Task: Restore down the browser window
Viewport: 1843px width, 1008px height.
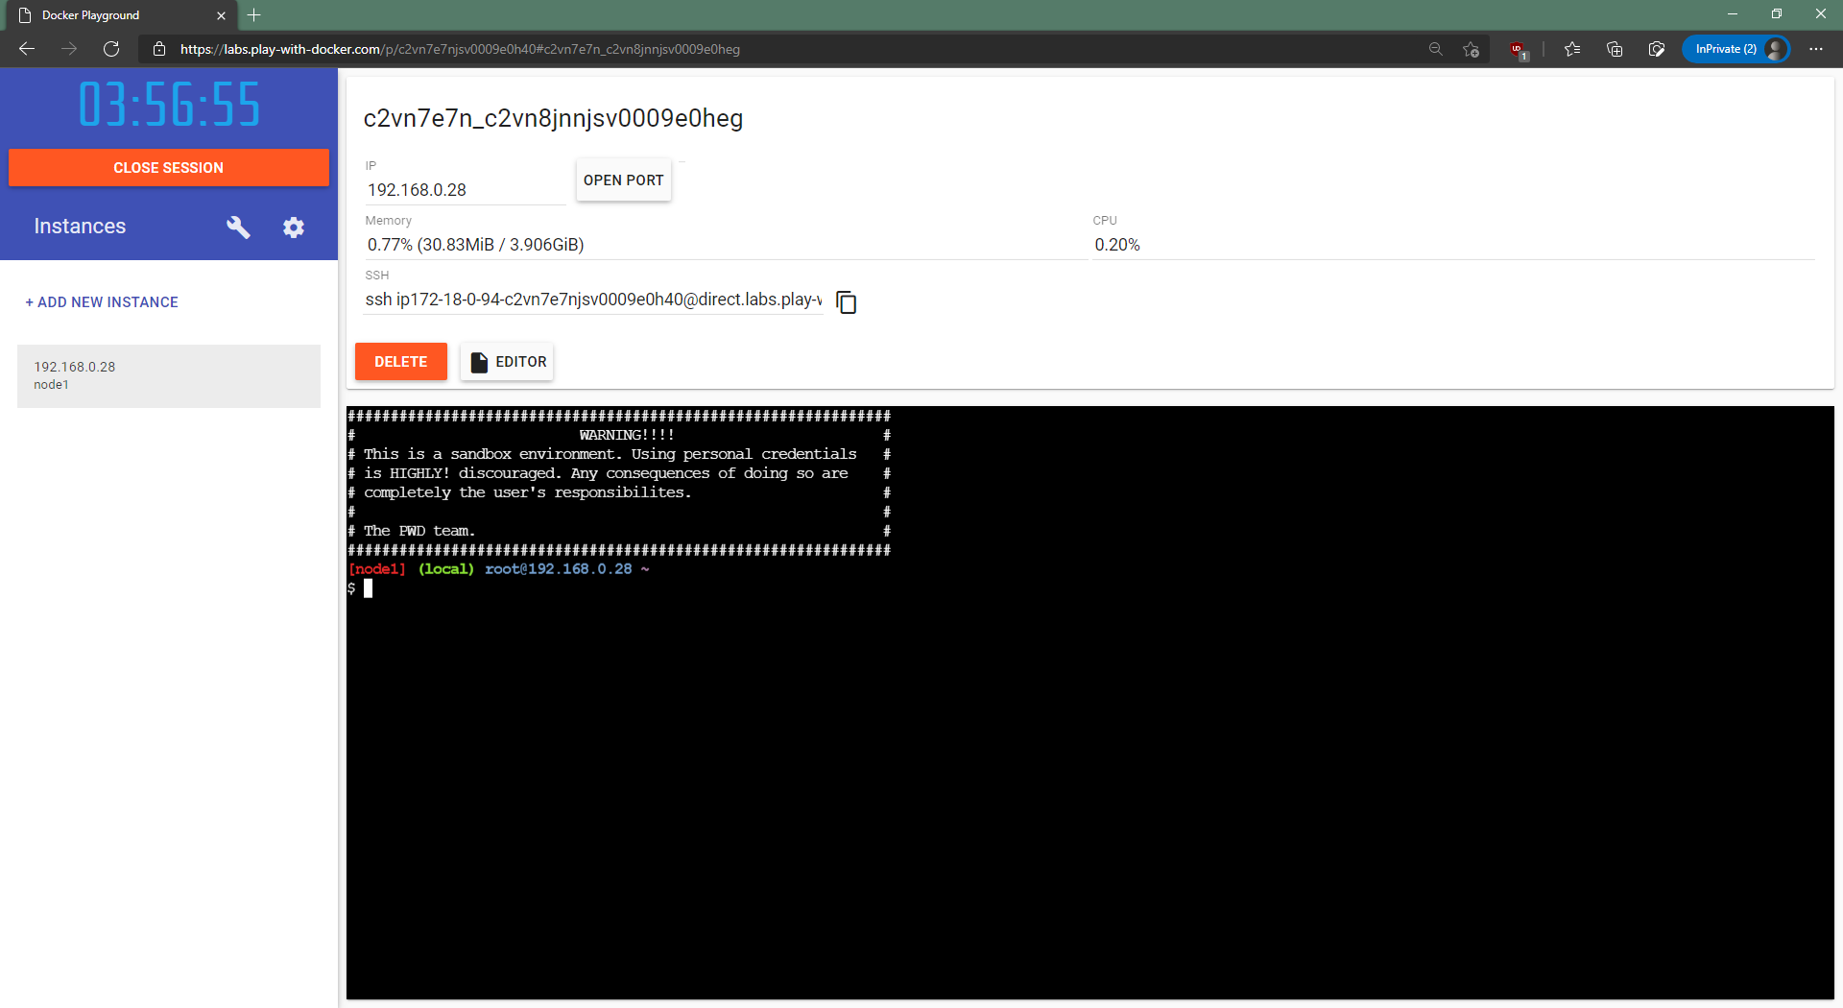Action: [1777, 14]
